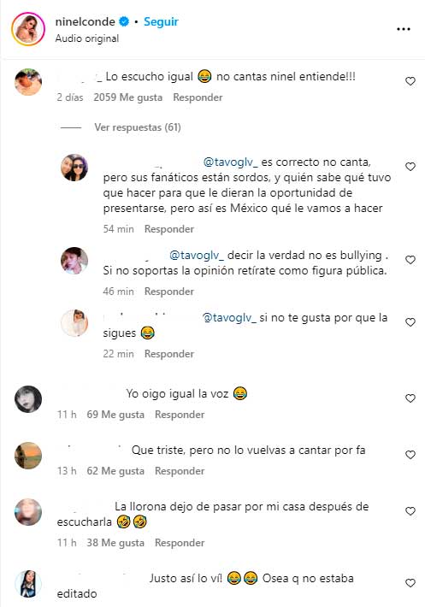Image resolution: width=425 pixels, height=607 pixels.
Task: Expand Ver respuestas (61)
Action: pyautogui.click(x=138, y=127)
